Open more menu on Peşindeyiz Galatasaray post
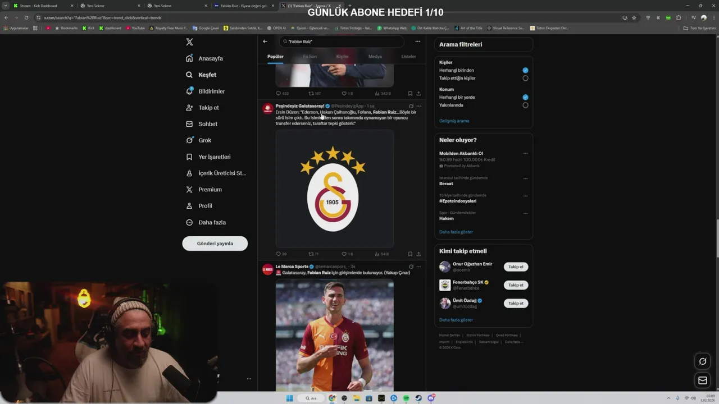Screen dimensions: 719x404 418,106
